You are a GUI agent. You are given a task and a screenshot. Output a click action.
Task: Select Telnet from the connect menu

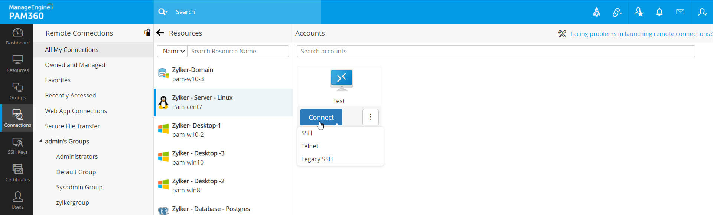coord(310,146)
